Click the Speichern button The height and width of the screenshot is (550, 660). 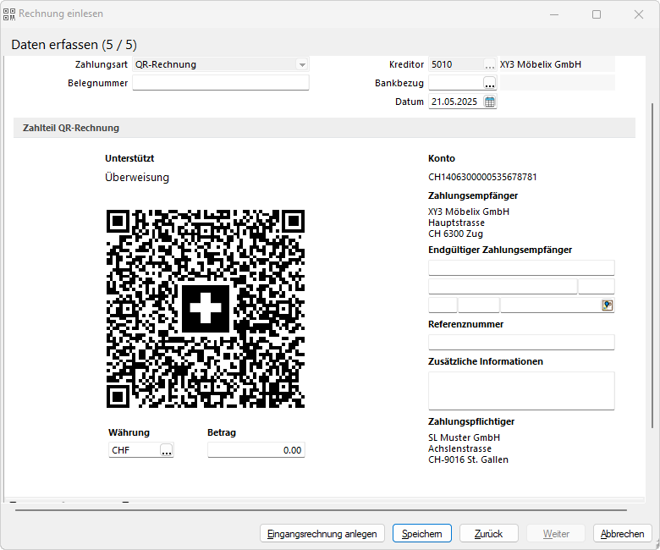click(421, 534)
